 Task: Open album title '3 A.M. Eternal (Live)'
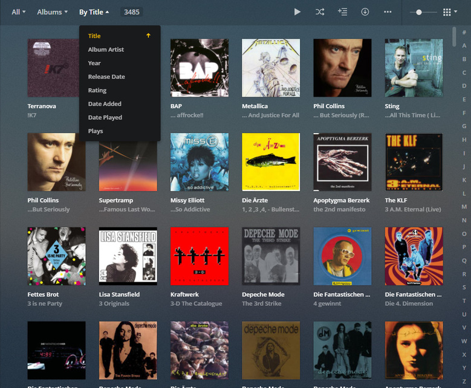(413, 209)
